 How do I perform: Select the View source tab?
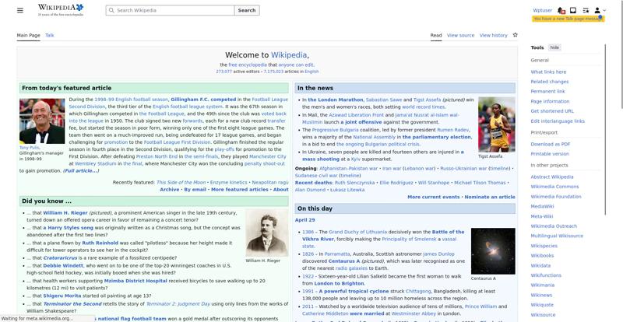tap(460, 35)
